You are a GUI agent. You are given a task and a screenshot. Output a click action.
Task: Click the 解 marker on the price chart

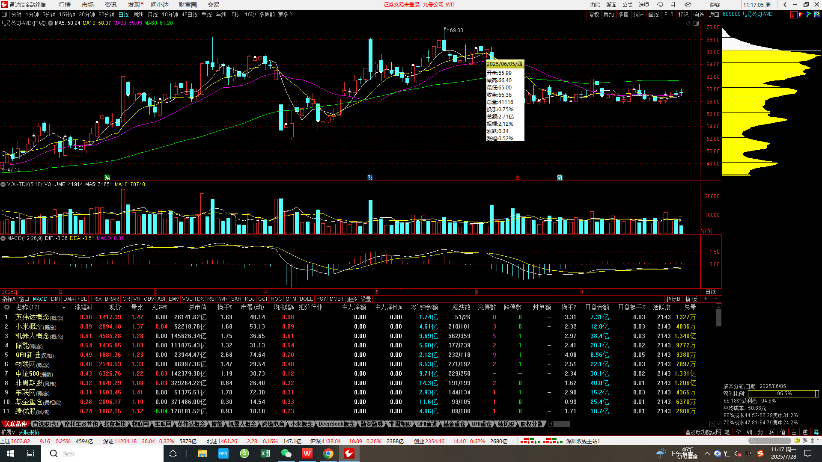[x=560, y=178]
